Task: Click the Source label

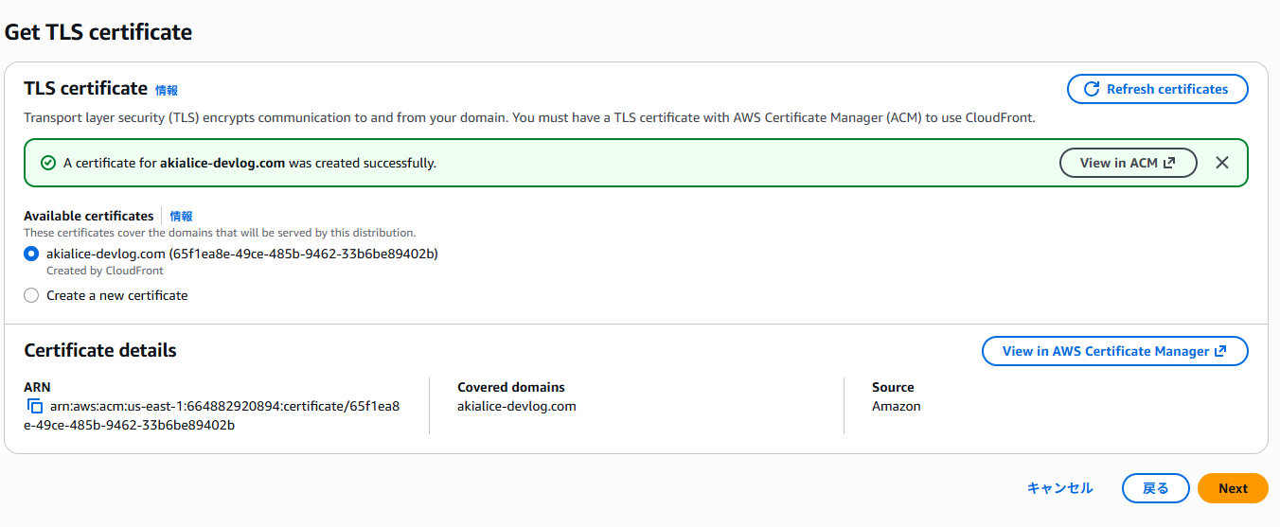Action: 893,387
